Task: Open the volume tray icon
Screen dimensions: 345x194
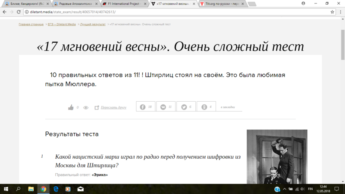Action: point(303,189)
